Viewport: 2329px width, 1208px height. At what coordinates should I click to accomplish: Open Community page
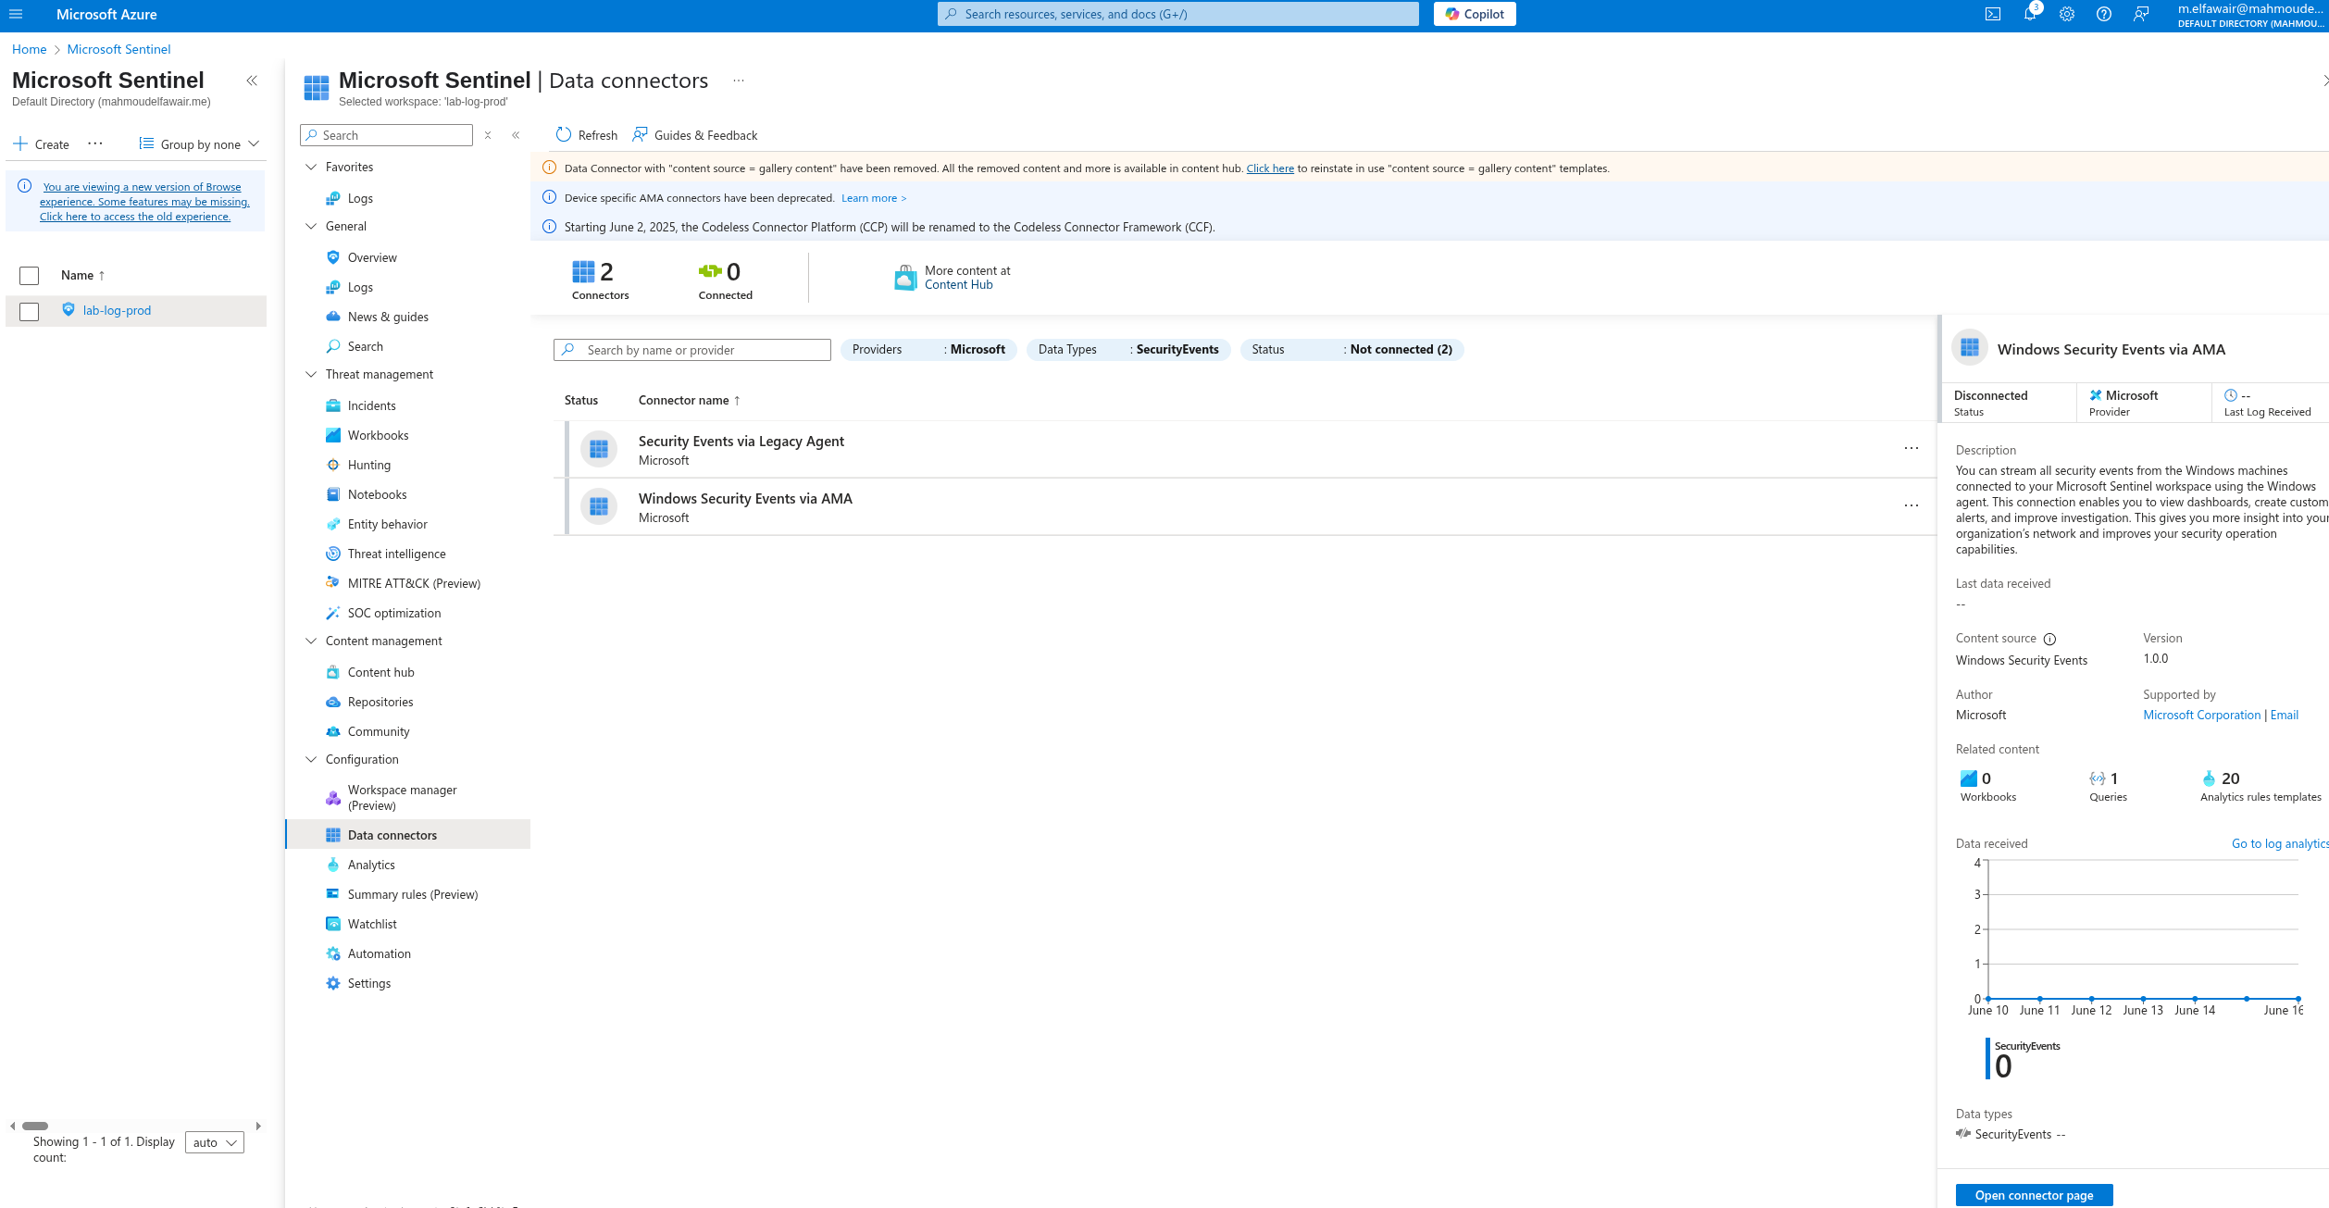click(x=378, y=731)
